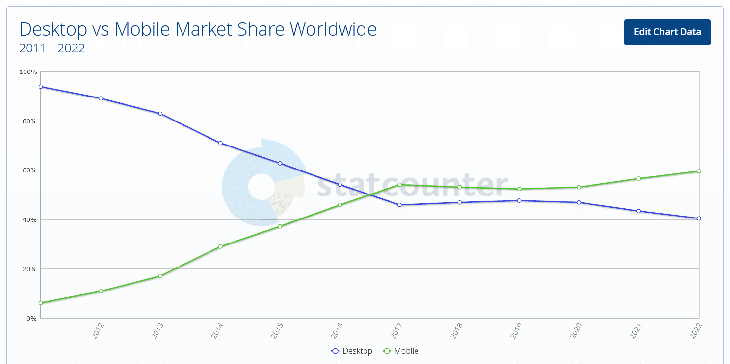Select the Mobile data point for 2022

click(699, 171)
